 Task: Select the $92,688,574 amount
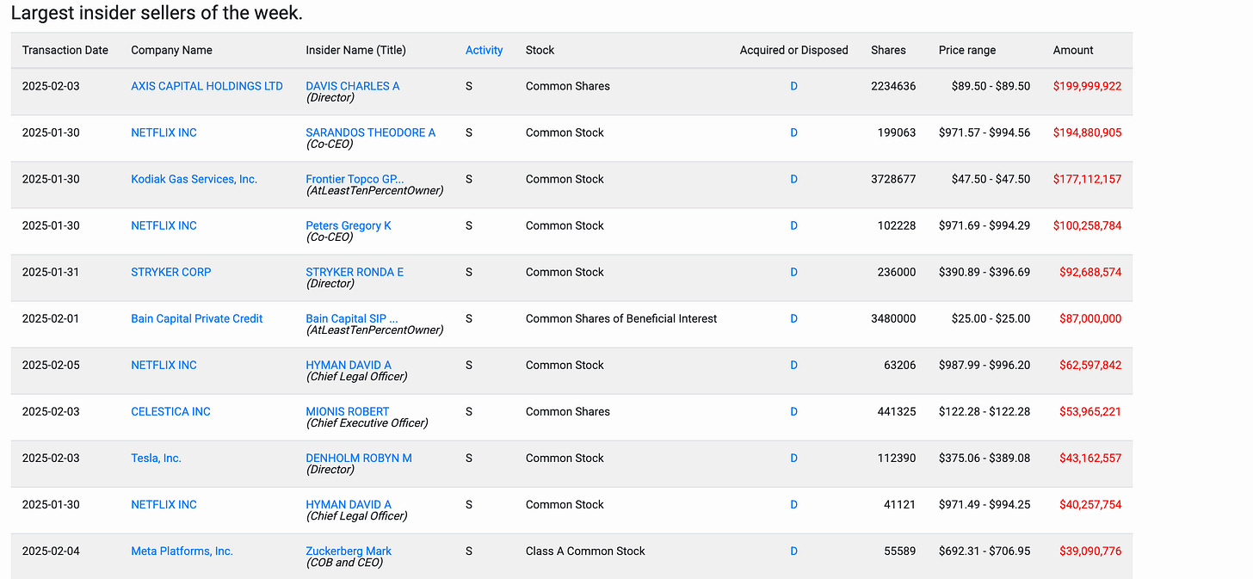point(1090,272)
